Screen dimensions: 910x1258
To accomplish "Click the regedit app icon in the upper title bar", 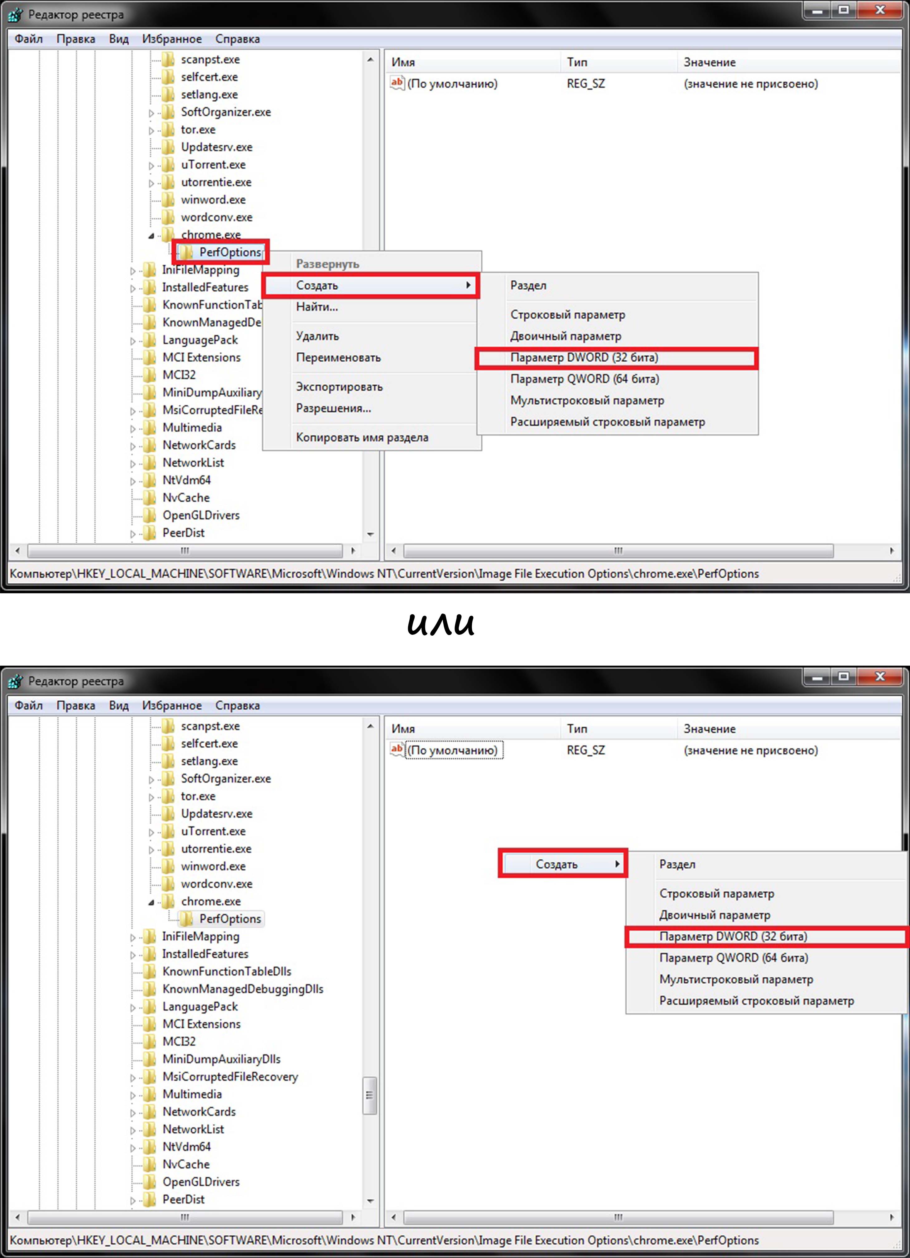I will (15, 14).
